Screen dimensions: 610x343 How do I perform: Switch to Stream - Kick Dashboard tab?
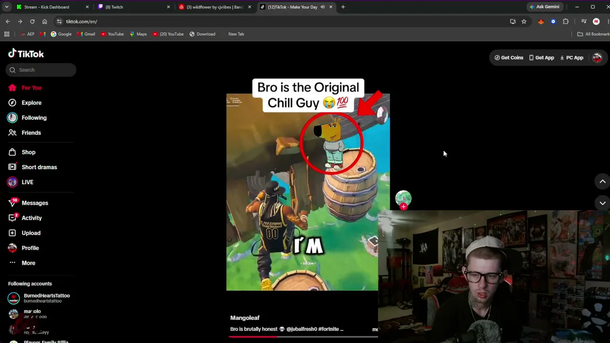coord(46,7)
